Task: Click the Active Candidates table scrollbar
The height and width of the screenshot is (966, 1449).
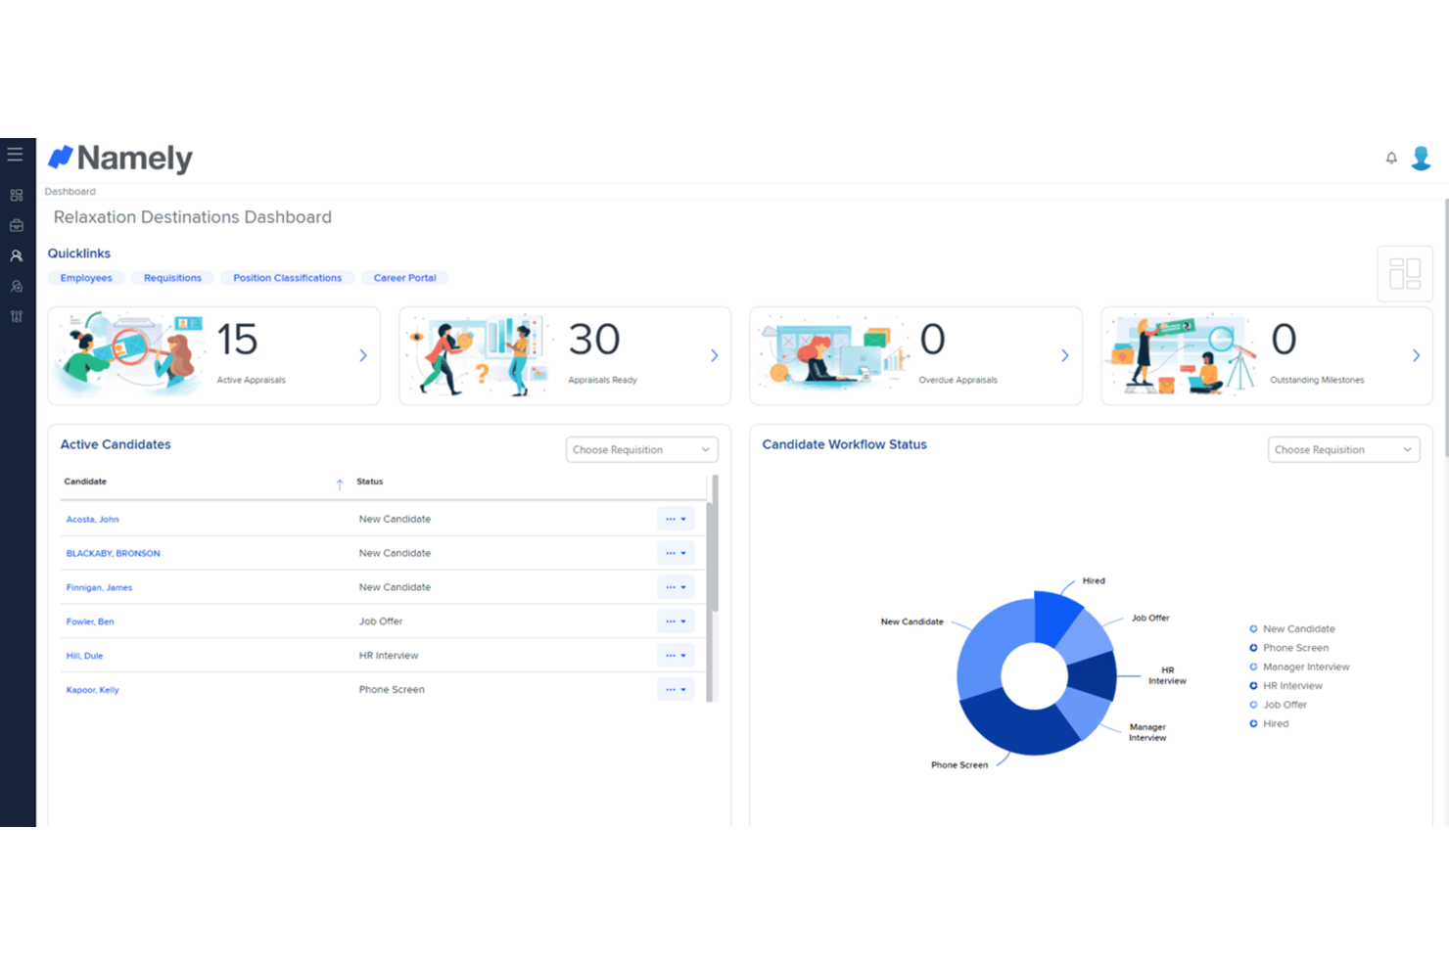Action: coord(714,543)
